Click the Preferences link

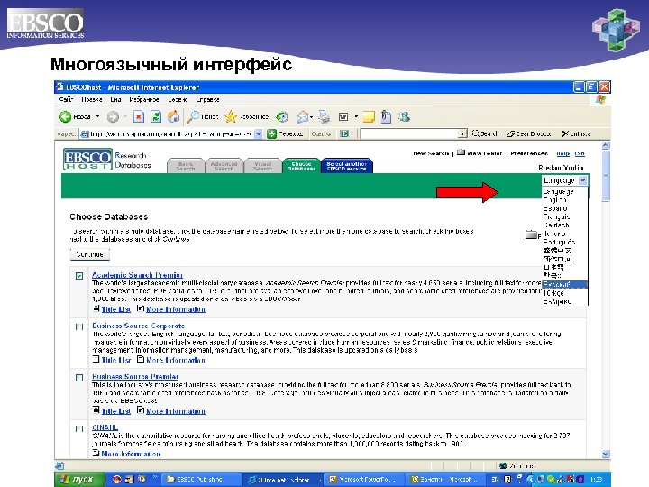tap(529, 153)
